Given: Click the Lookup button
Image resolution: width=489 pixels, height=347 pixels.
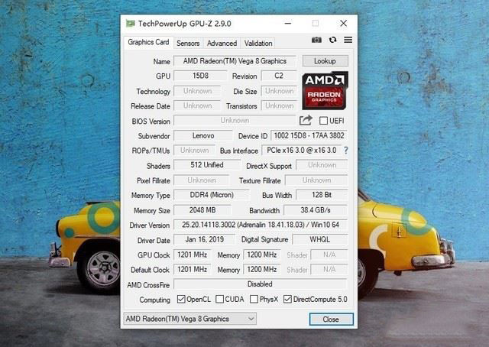Looking at the screenshot, I should point(325,61).
